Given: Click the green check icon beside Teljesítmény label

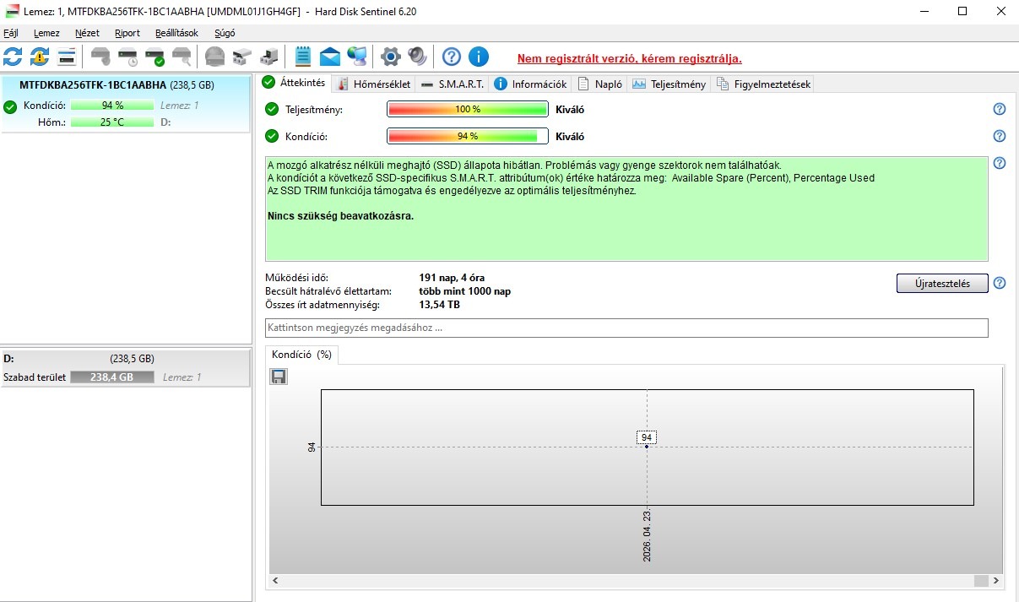Looking at the screenshot, I should (272, 109).
